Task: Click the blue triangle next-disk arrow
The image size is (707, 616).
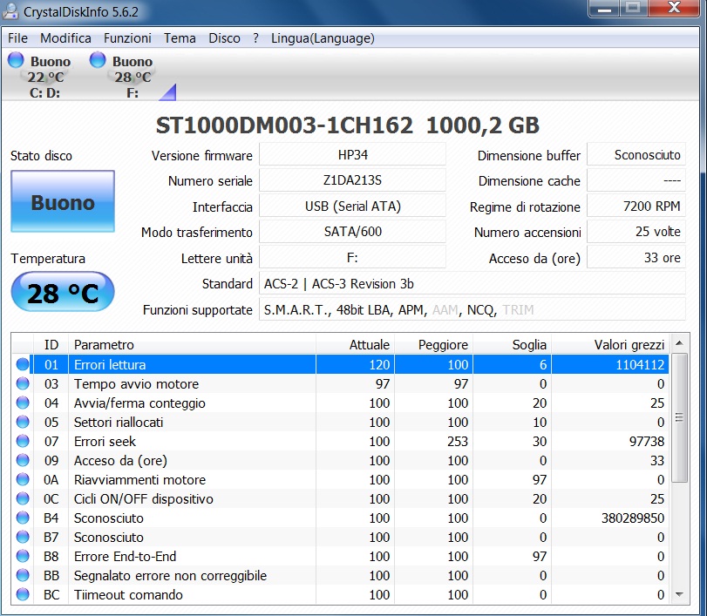Action: coord(168,92)
